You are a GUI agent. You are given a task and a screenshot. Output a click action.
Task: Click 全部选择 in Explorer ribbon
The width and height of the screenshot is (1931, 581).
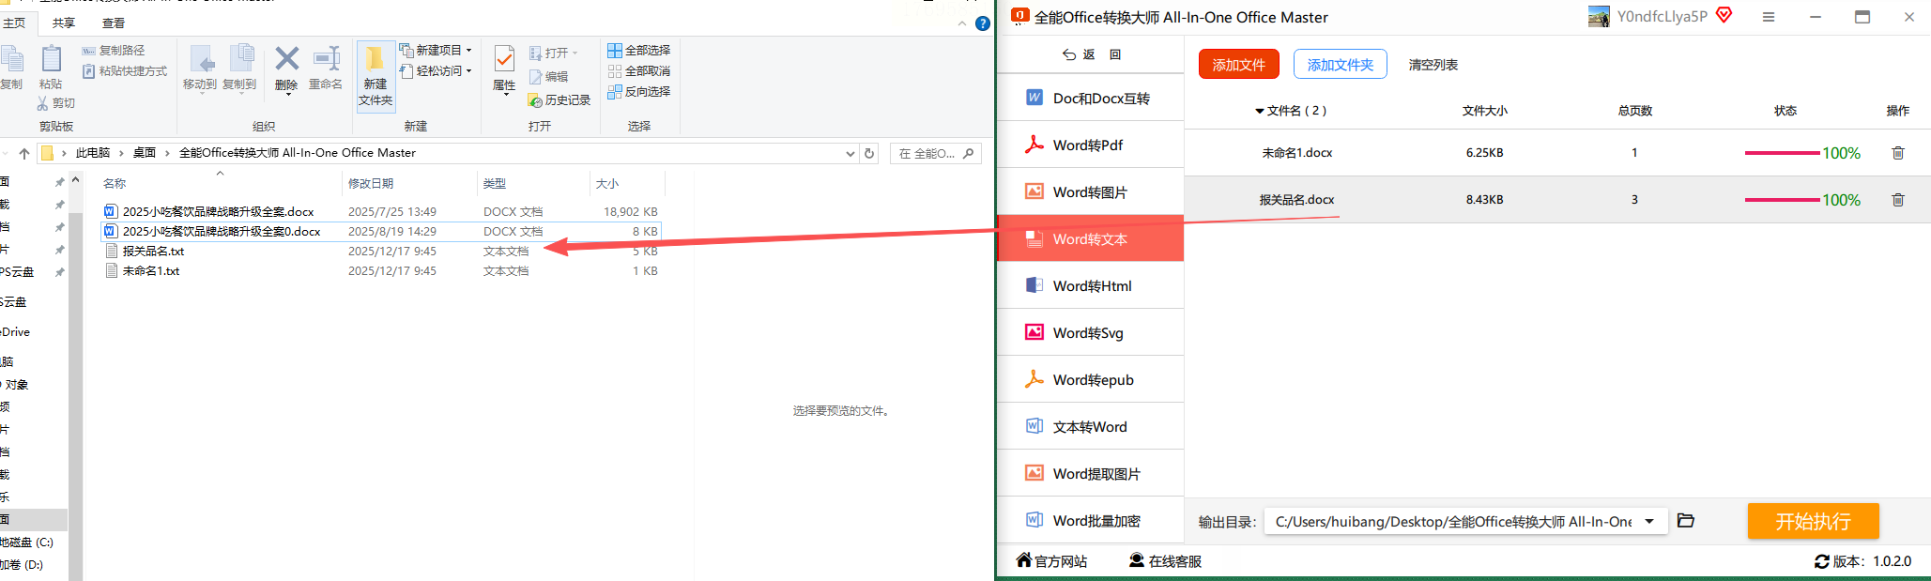coord(638,51)
